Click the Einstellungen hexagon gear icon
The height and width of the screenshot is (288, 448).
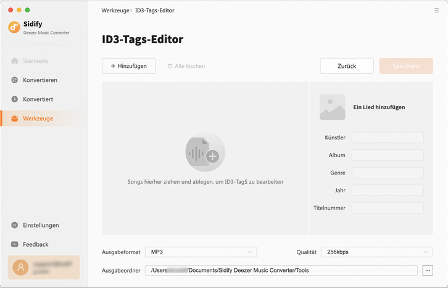[x=15, y=225]
